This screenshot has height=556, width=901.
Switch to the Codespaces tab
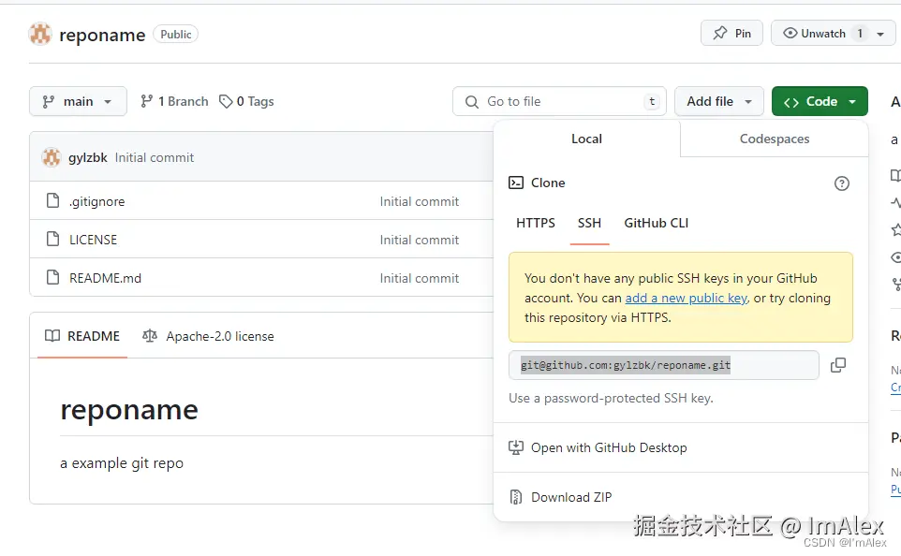pos(774,139)
